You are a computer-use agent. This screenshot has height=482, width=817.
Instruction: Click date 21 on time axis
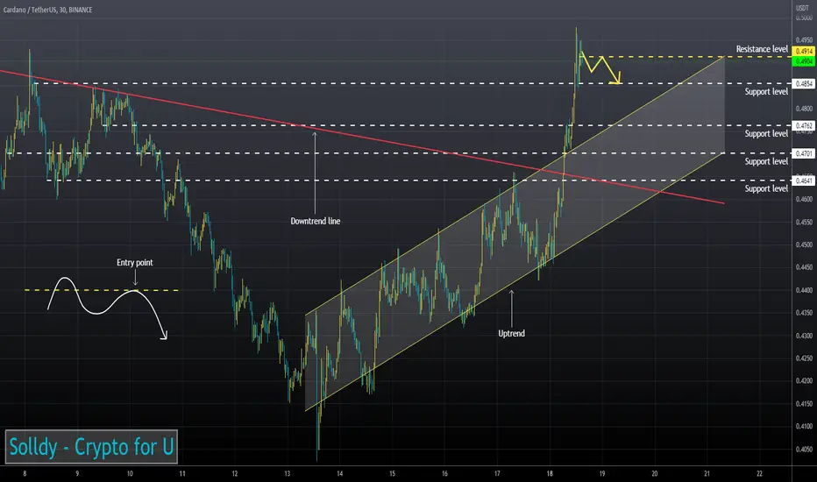coord(707,473)
